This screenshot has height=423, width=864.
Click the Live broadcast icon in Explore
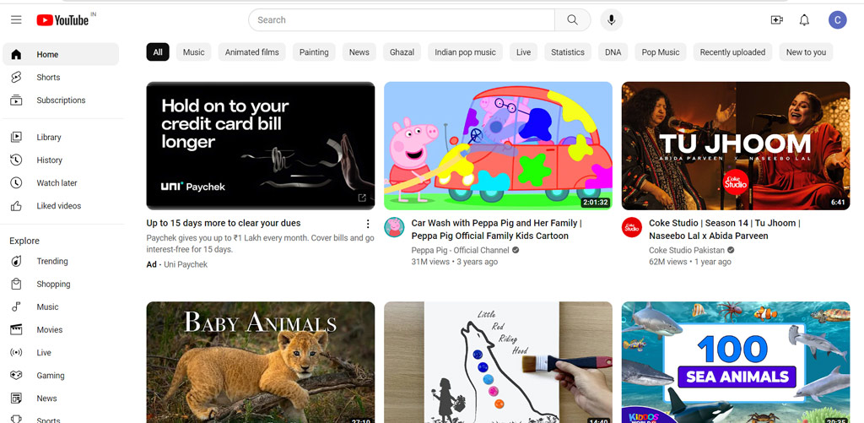(x=16, y=352)
